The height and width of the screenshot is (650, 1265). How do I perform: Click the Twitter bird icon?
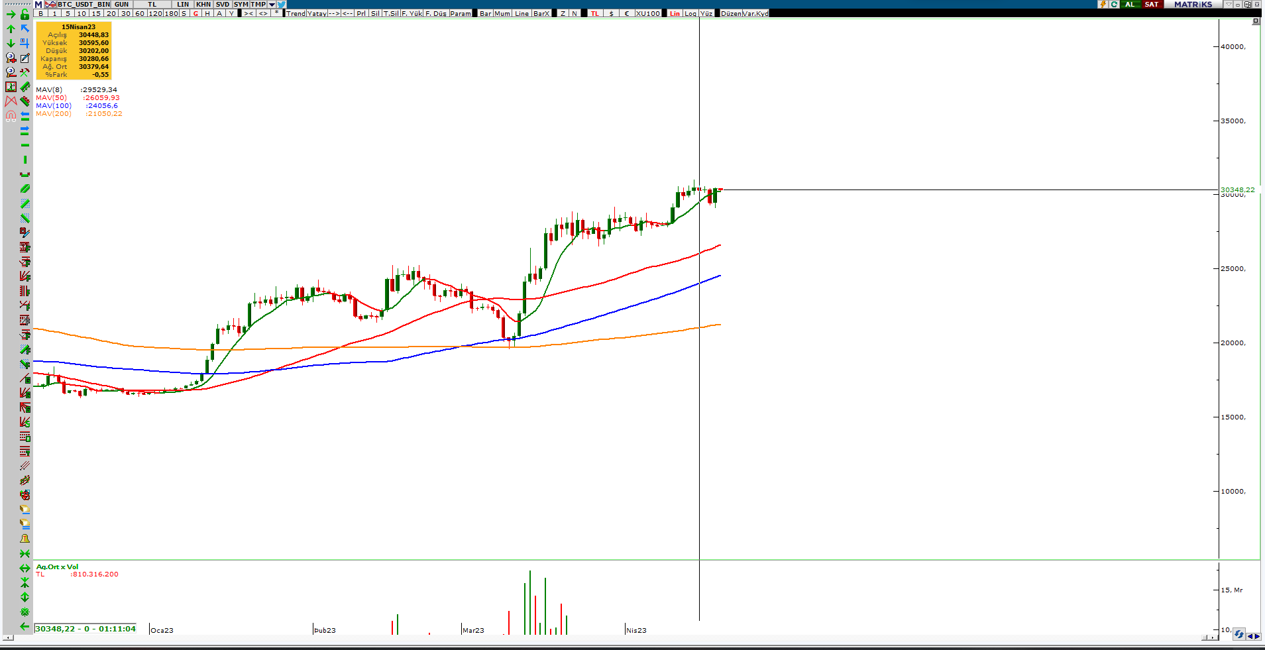282,5
